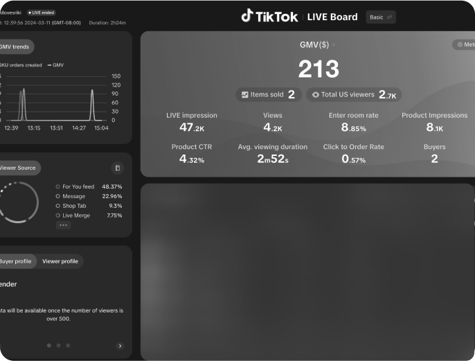Click the Total US viewers eye icon
475x361 pixels.
click(x=316, y=94)
